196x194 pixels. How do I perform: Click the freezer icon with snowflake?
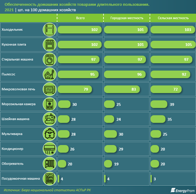tap(49, 104)
